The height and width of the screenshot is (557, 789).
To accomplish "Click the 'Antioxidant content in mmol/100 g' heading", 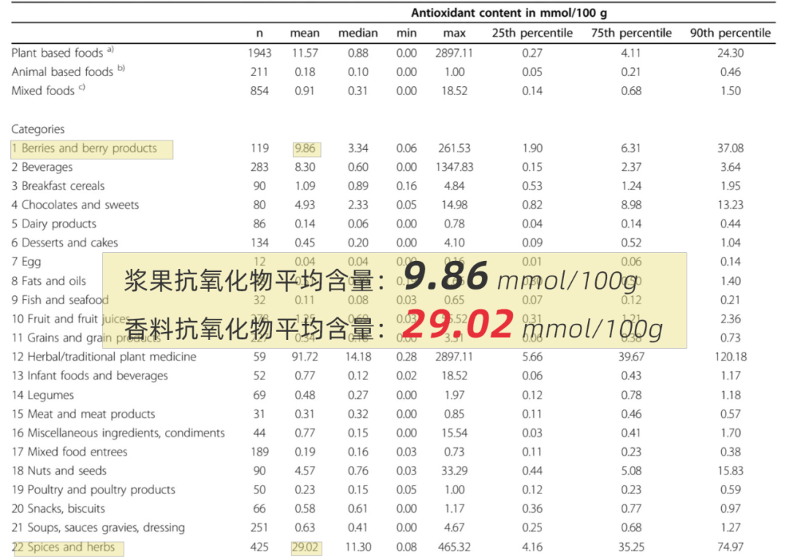I will coord(509,12).
